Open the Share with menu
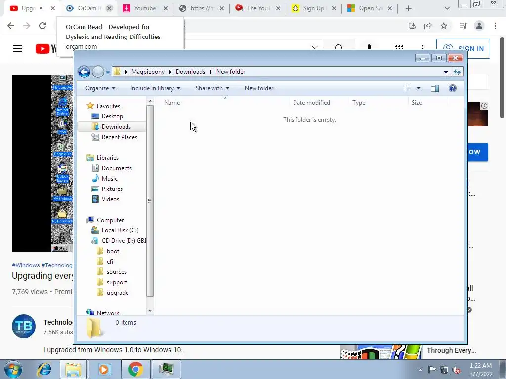This screenshot has height=379, width=506. click(x=212, y=88)
